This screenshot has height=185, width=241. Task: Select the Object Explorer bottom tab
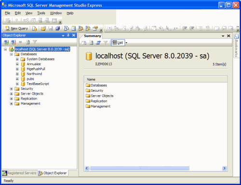[53, 173]
